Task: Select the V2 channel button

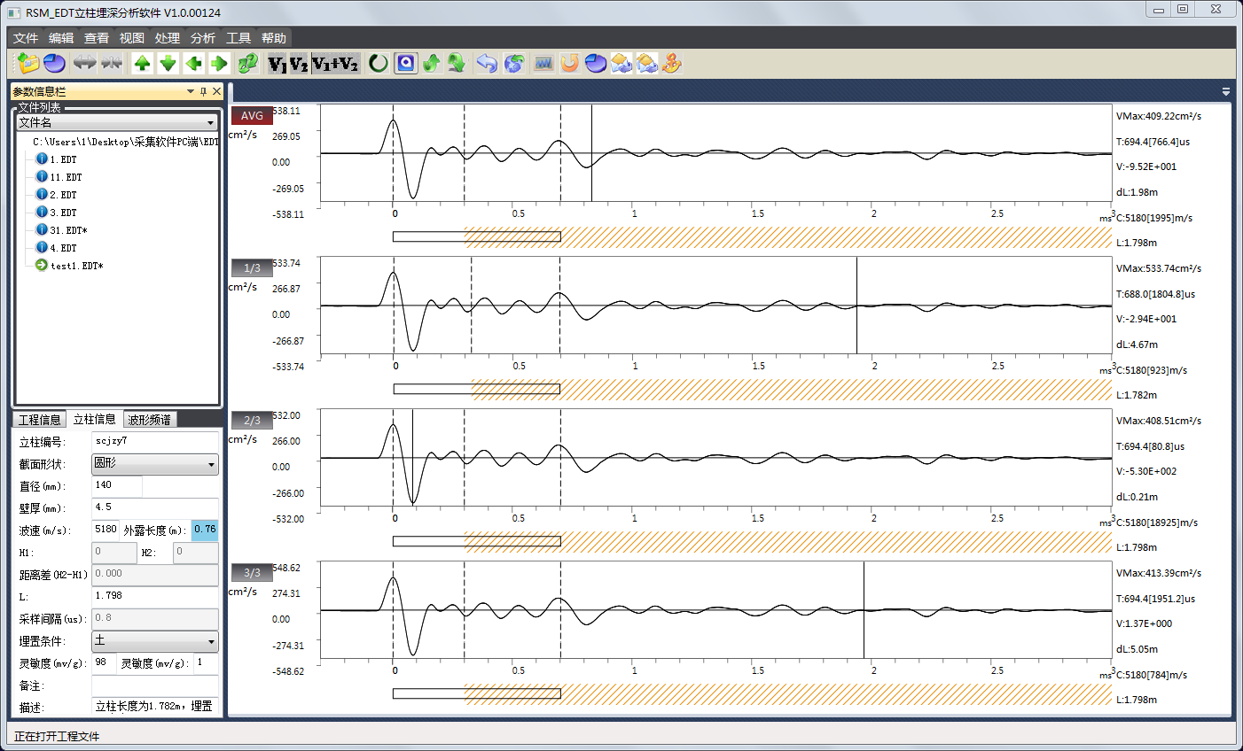Action: [299, 63]
